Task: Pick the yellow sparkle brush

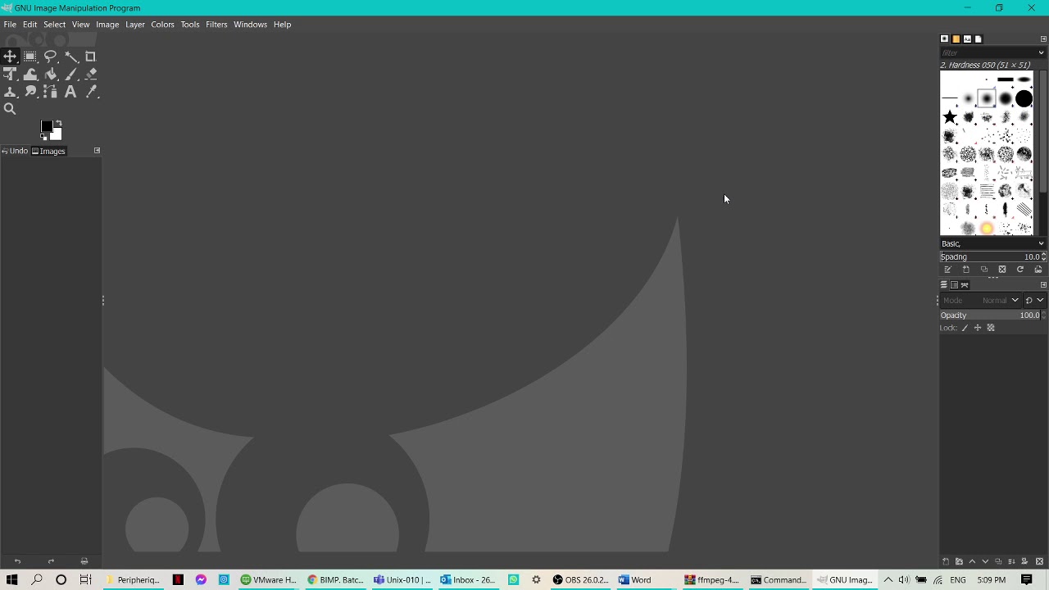Action: tap(987, 229)
